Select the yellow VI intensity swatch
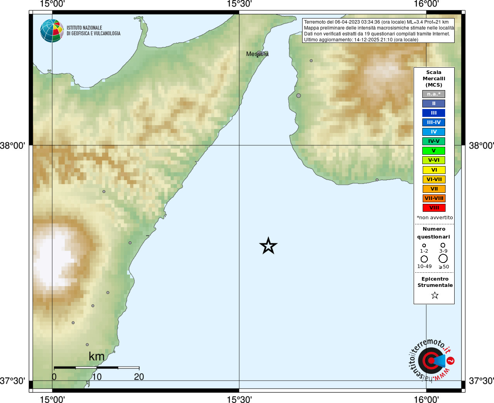 434,170
